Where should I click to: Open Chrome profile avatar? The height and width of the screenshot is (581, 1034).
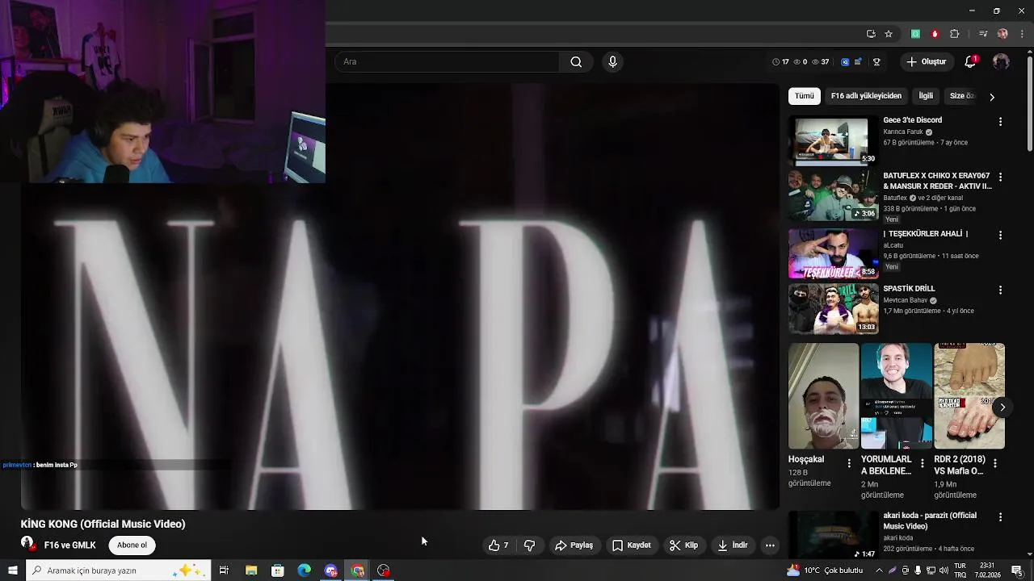point(1002,34)
